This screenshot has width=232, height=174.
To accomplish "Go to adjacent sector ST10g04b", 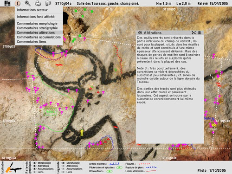I will click(223, 121).
